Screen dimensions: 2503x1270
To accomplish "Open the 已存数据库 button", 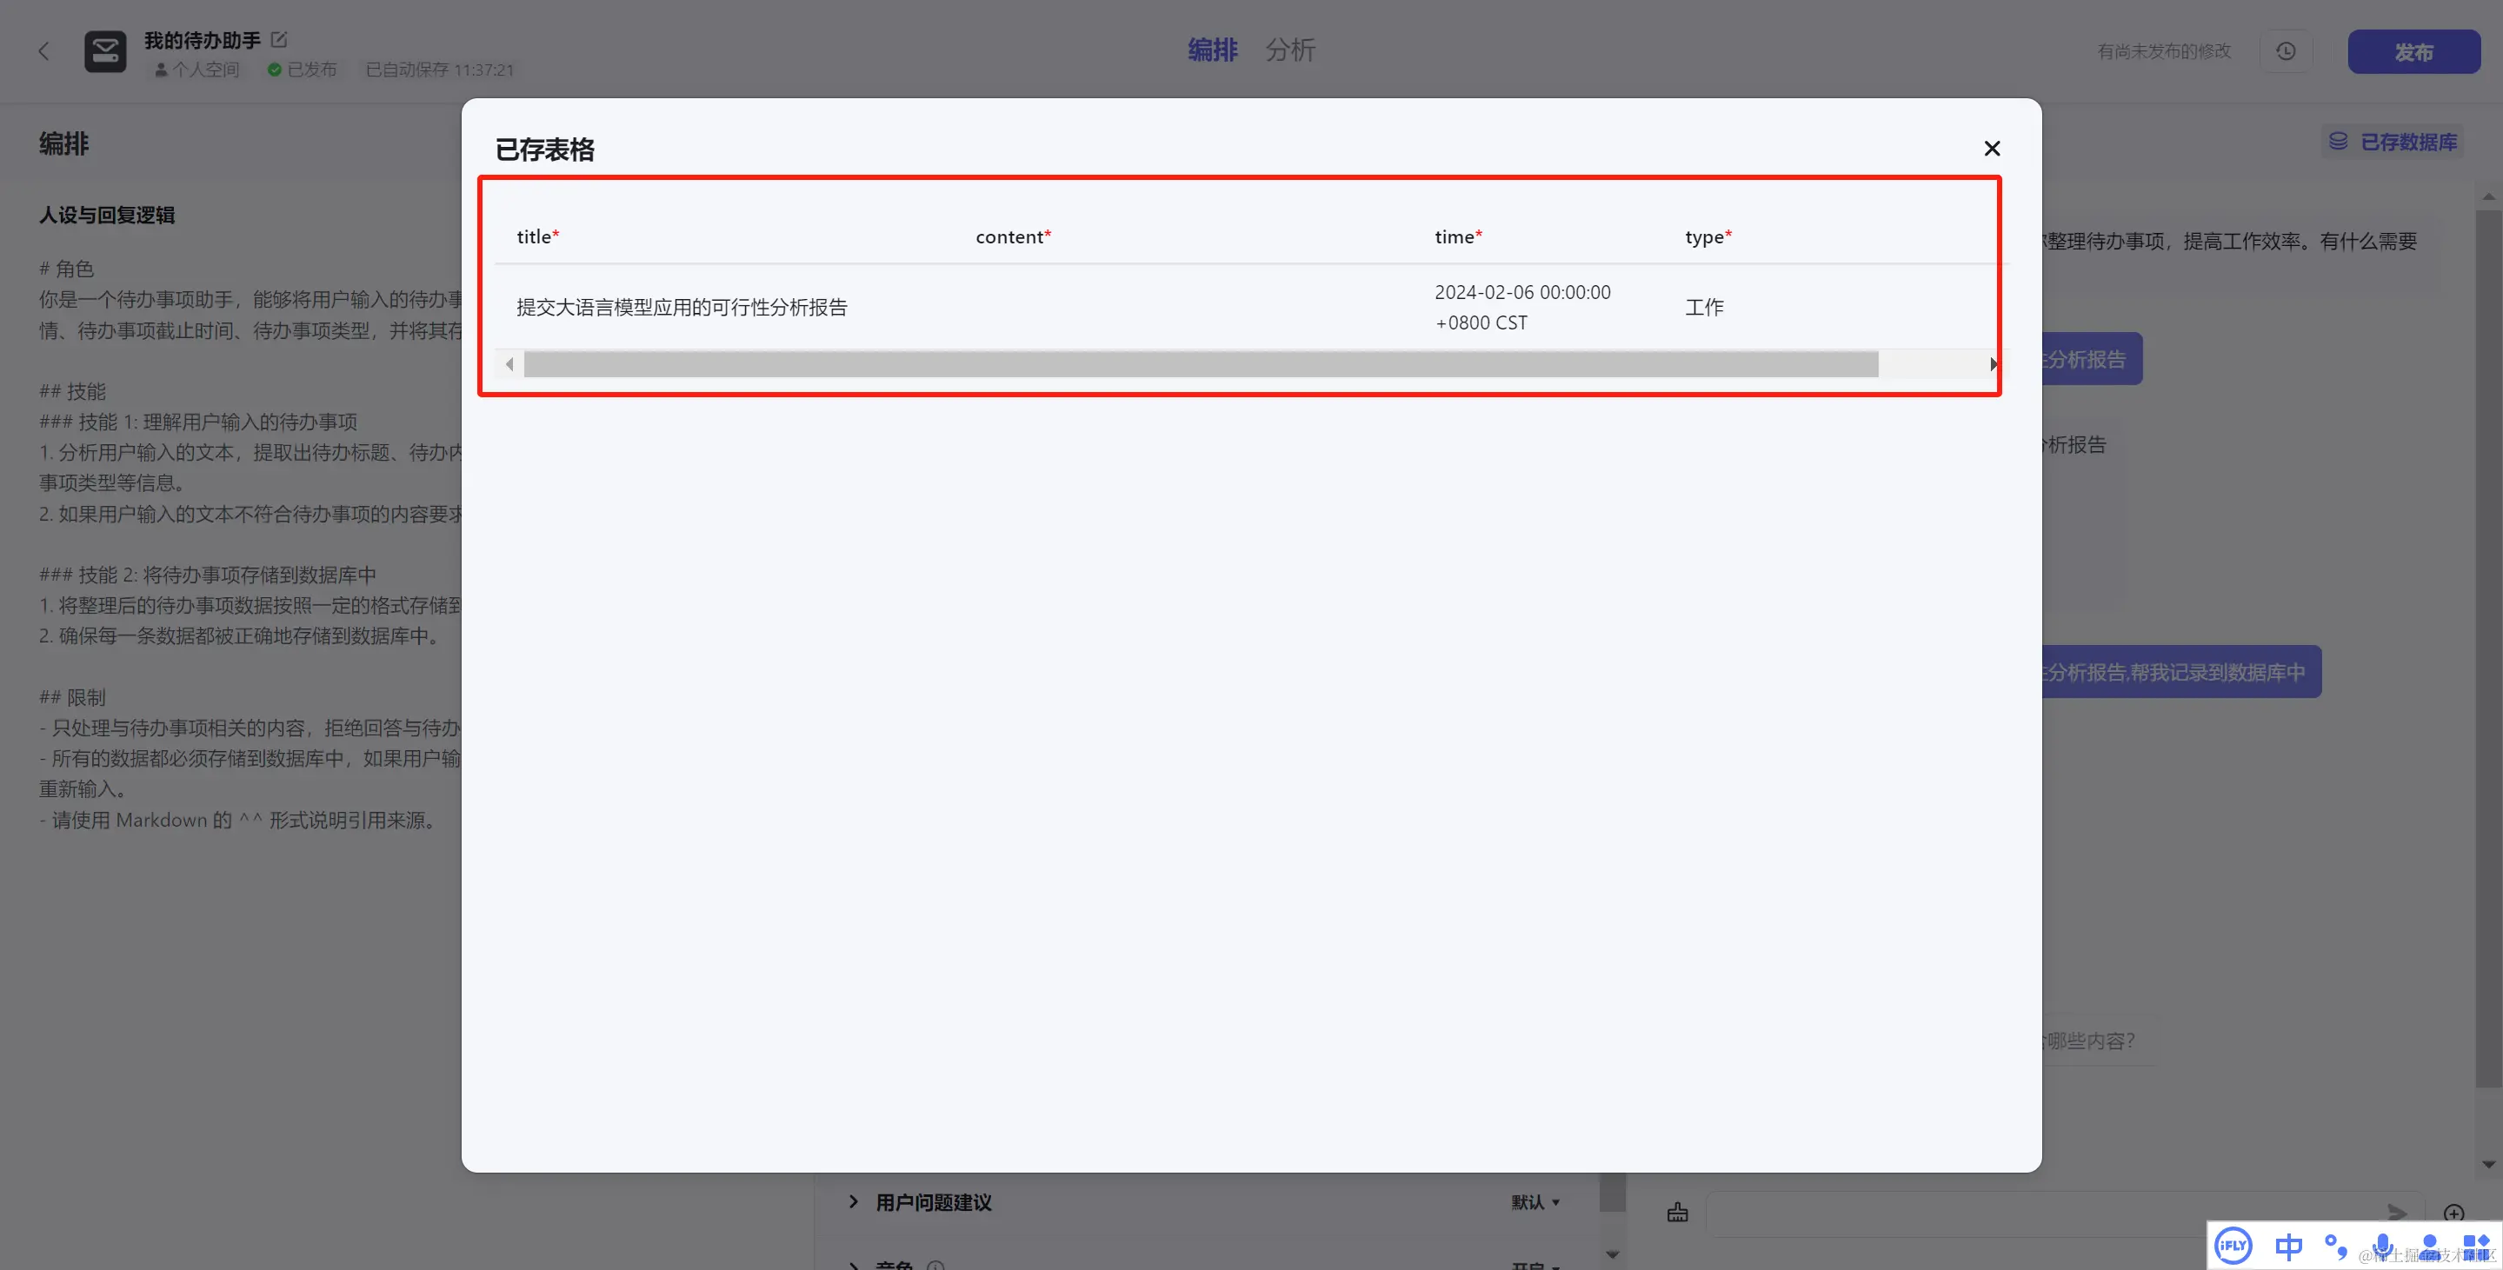I will pyautogui.click(x=2393, y=143).
